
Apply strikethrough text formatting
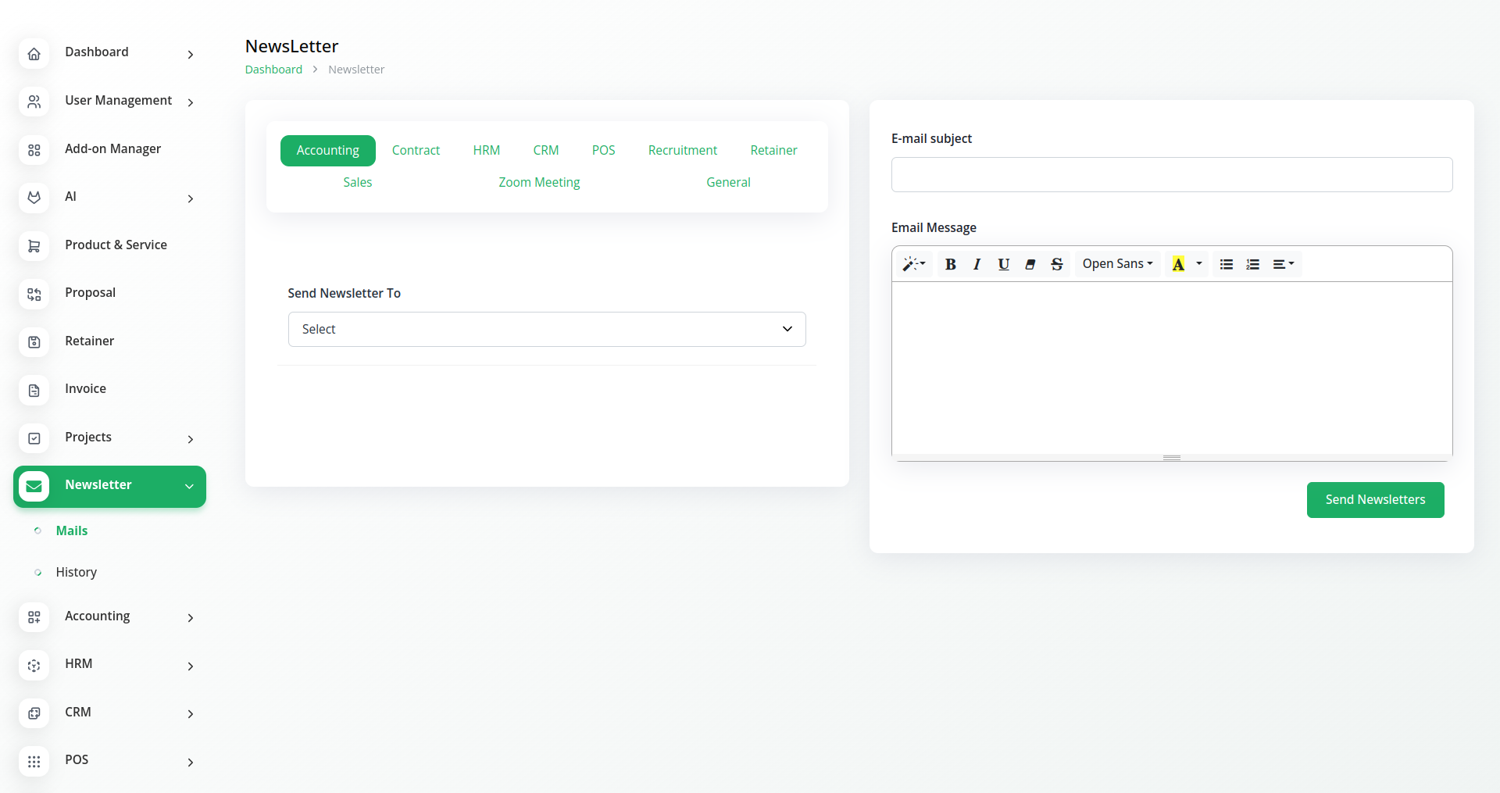tap(1057, 264)
